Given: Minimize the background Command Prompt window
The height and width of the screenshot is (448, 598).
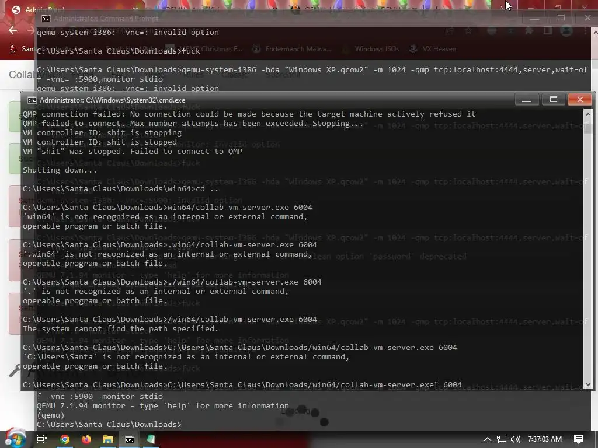Looking at the screenshot, I should click(534, 18).
